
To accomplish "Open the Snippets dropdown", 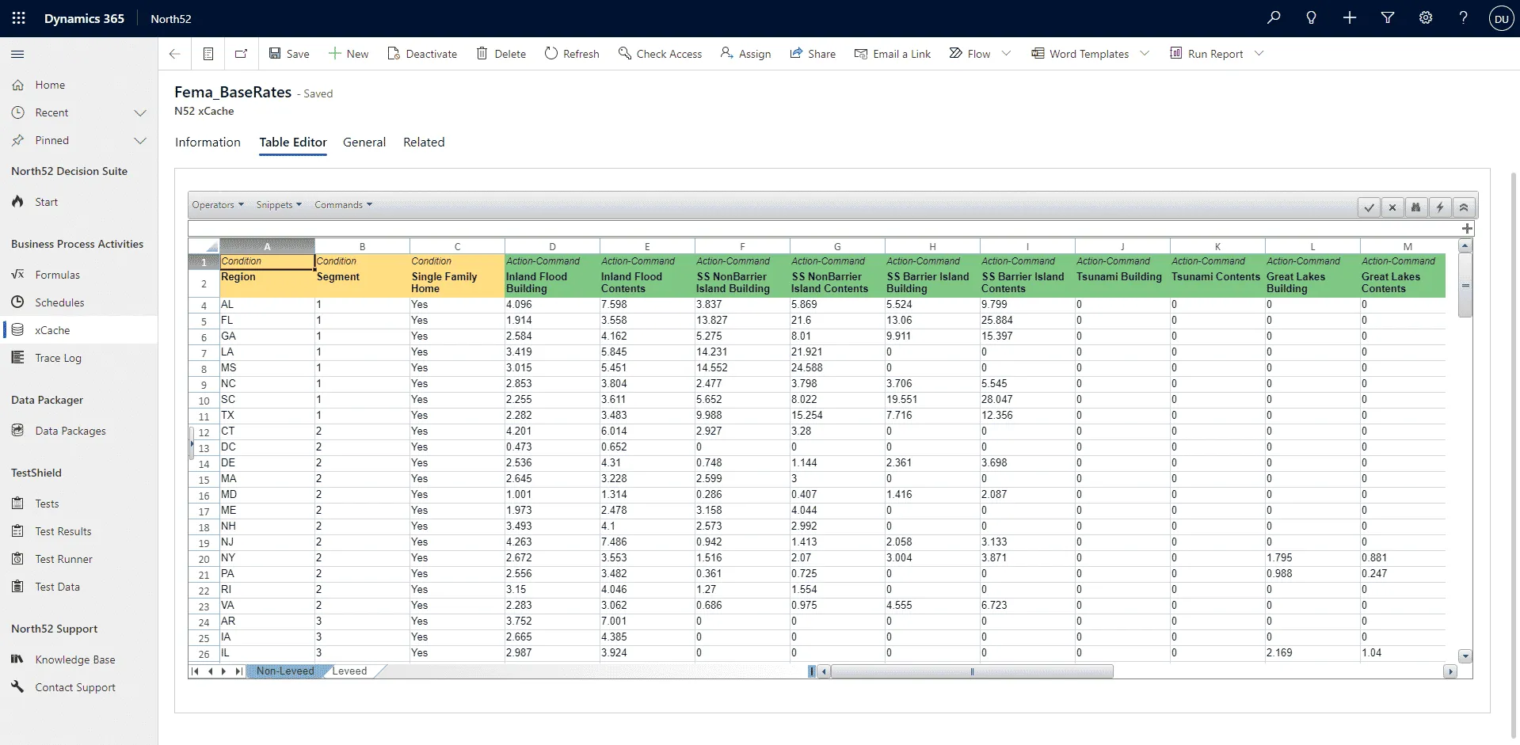I will click(x=279, y=204).
